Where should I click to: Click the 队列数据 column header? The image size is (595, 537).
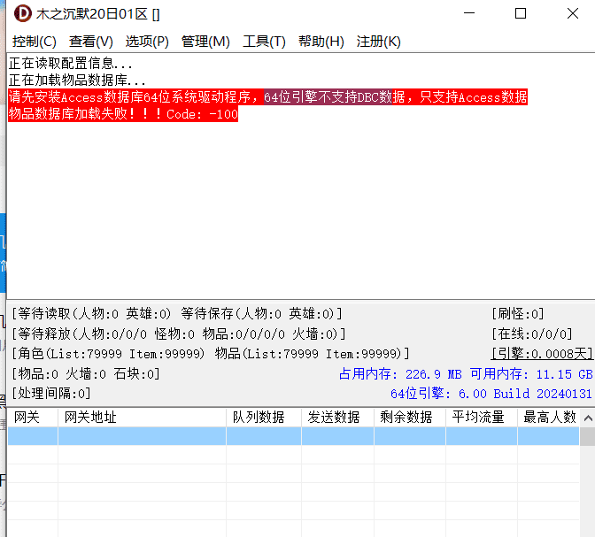(259, 417)
